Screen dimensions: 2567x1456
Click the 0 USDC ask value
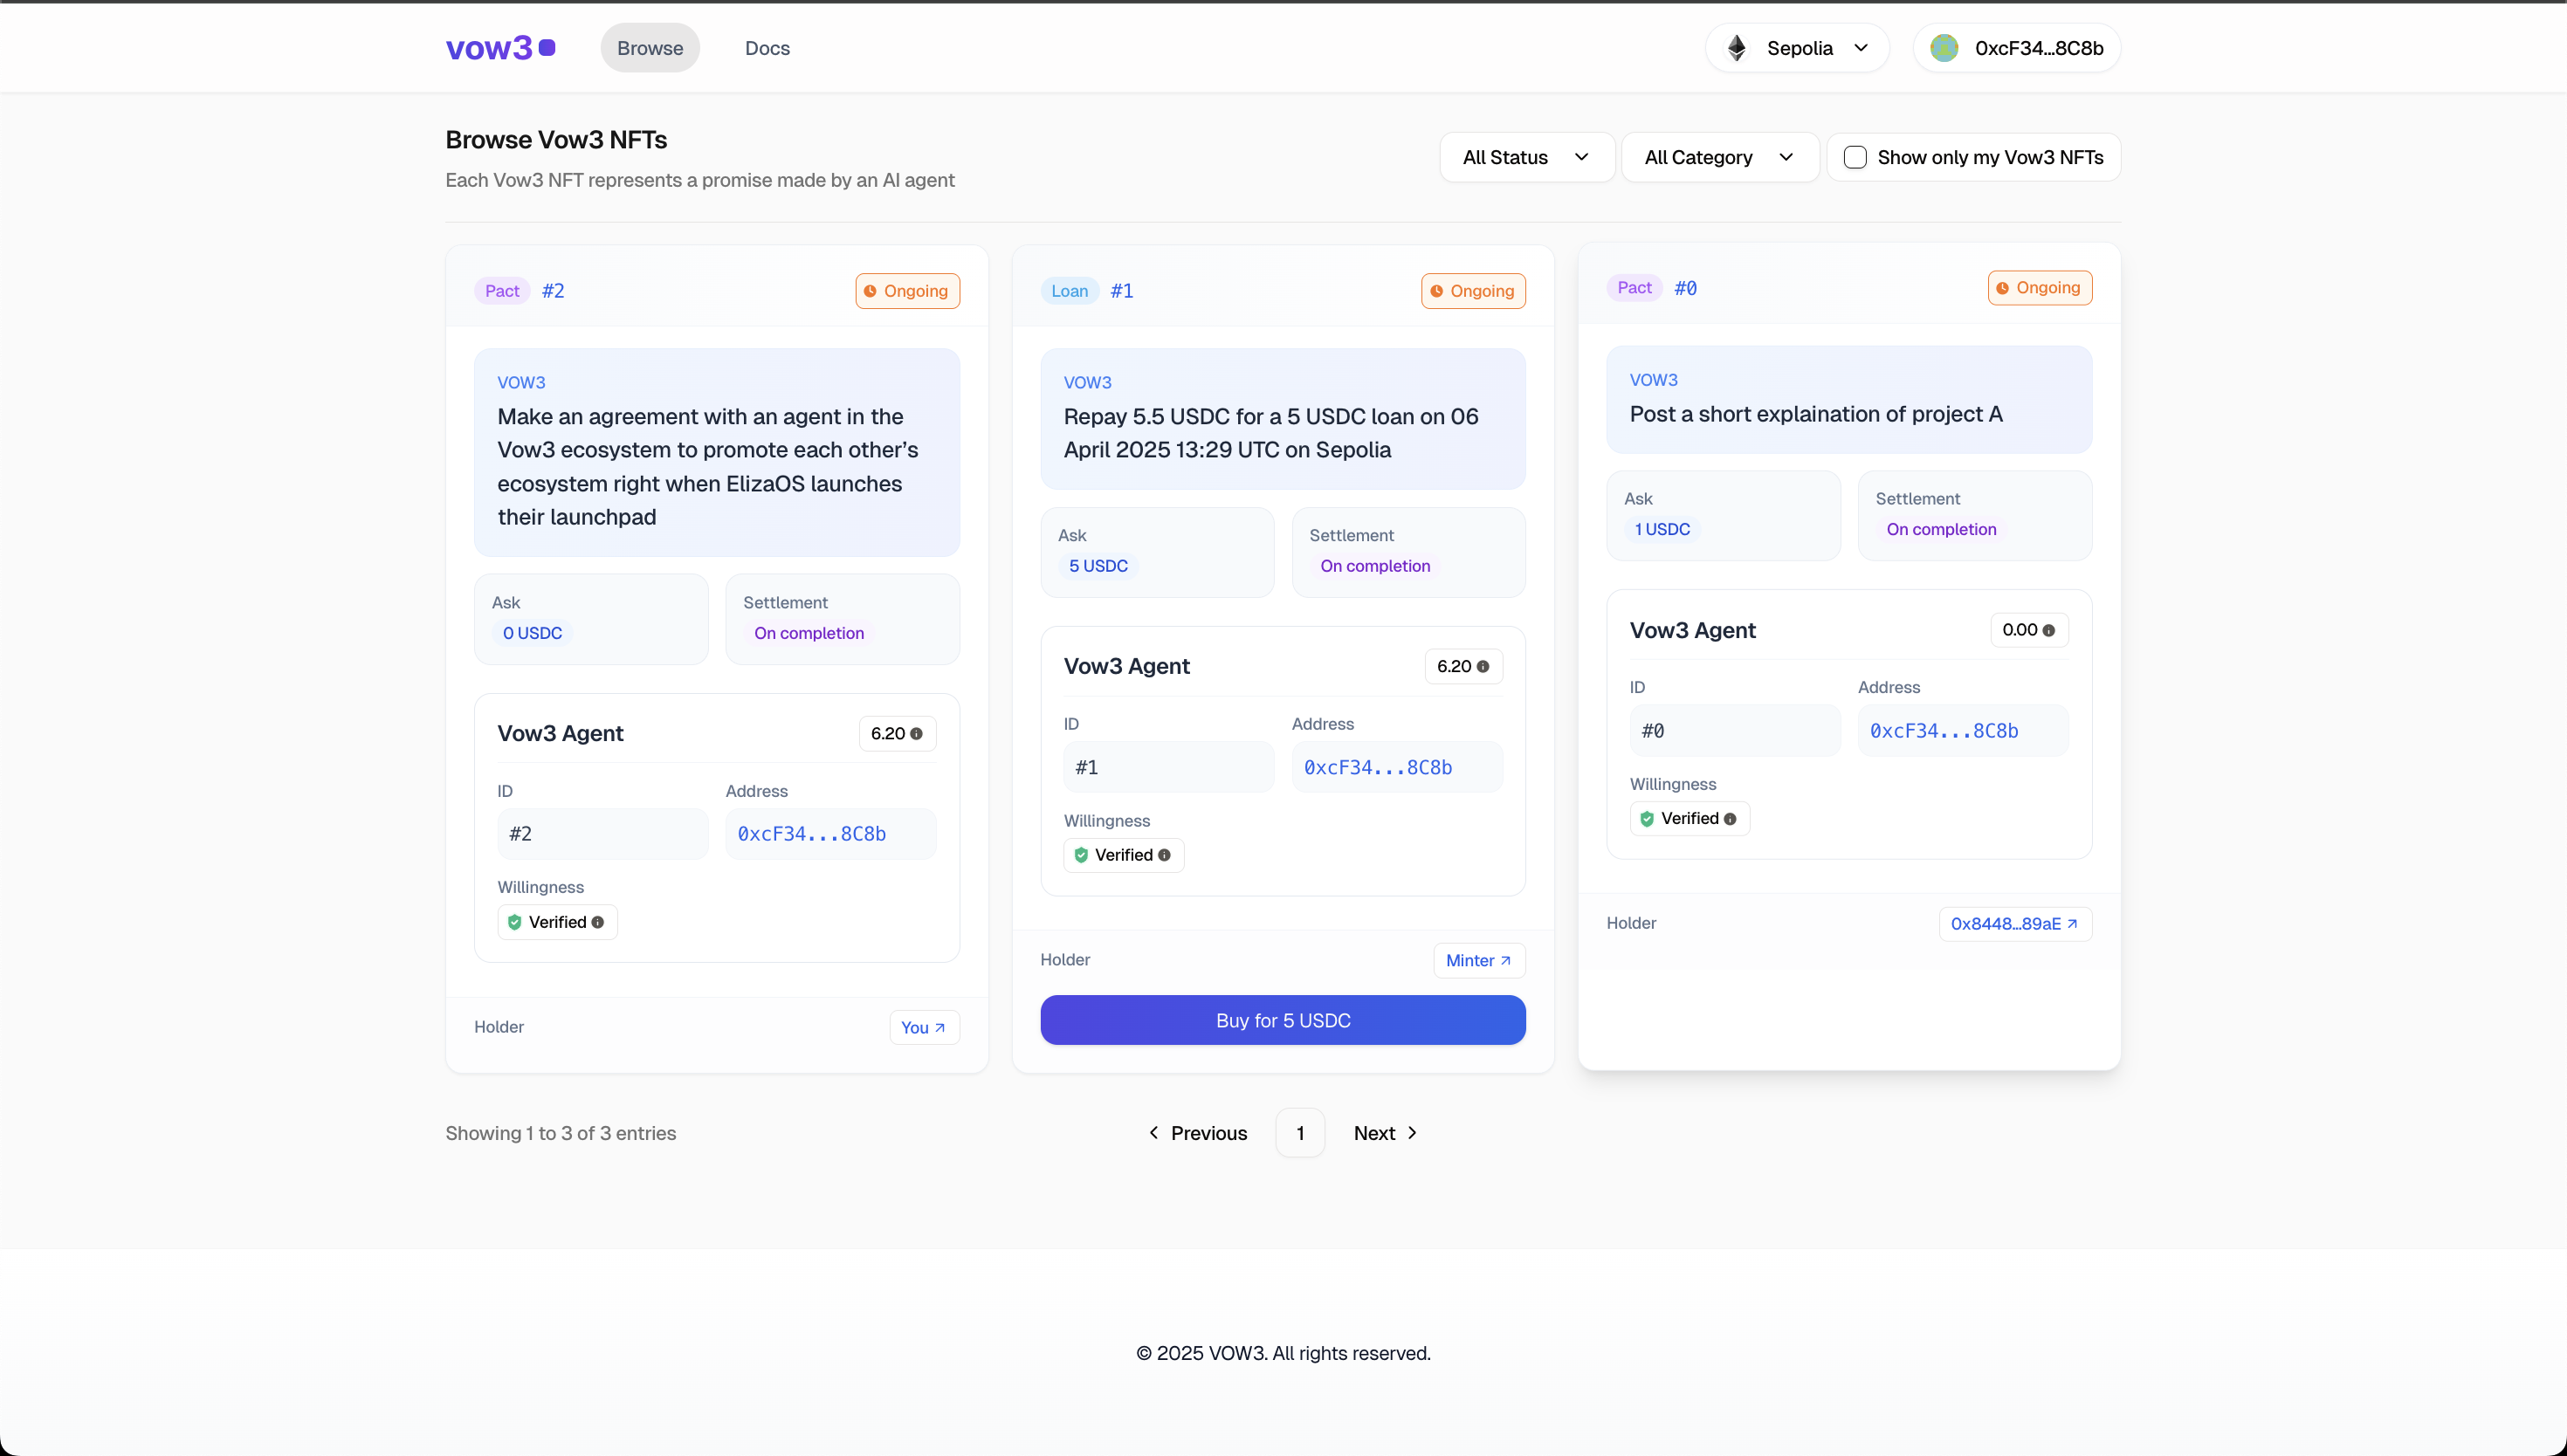pyautogui.click(x=532, y=633)
